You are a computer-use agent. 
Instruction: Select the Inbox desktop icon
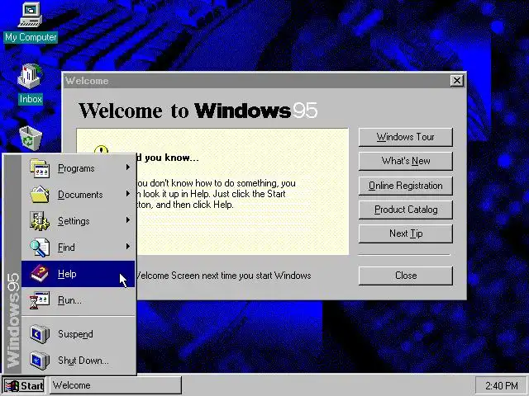point(31,84)
